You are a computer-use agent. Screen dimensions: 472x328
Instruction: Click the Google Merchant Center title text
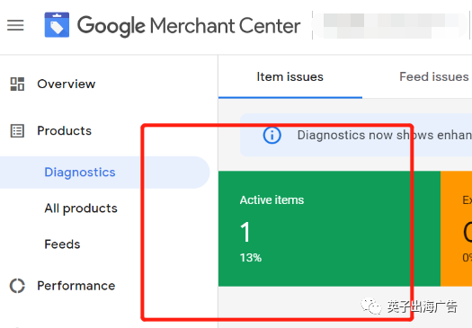[x=189, y=26]
